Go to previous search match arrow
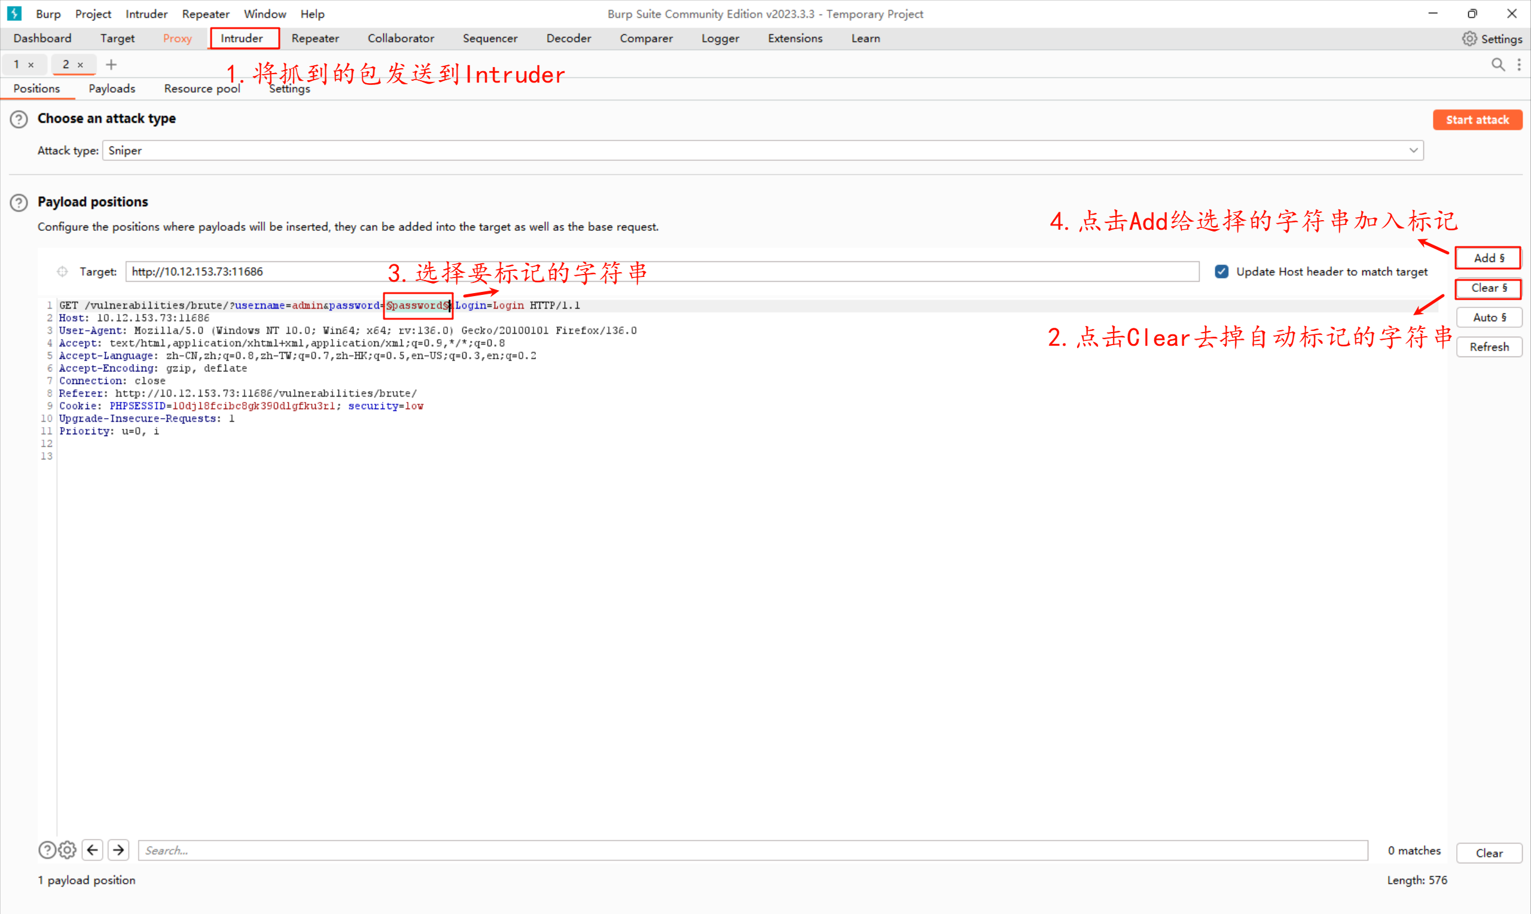Viewport: 1531px width, 914px height. pos(92,850)
